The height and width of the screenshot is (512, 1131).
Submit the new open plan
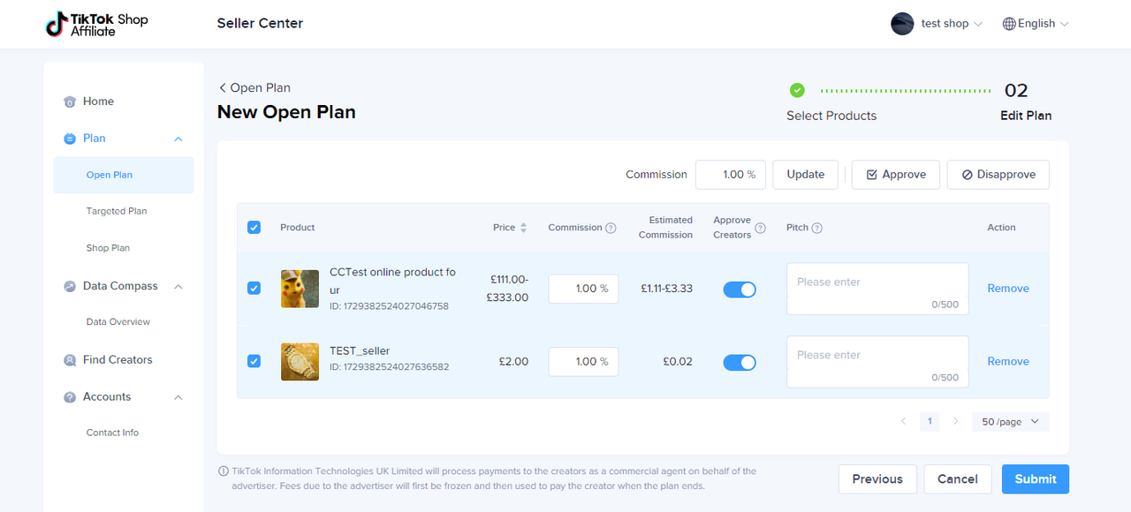pyautogui.click(x=1035, y=479)
